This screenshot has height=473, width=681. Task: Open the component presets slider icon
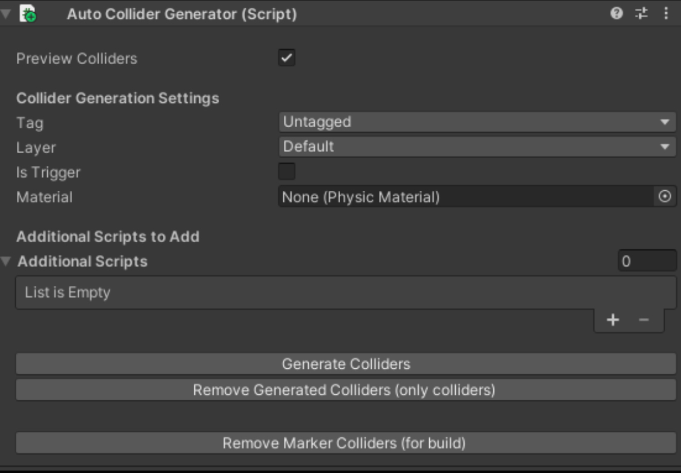pyautogui.click(x=642, y=13)
